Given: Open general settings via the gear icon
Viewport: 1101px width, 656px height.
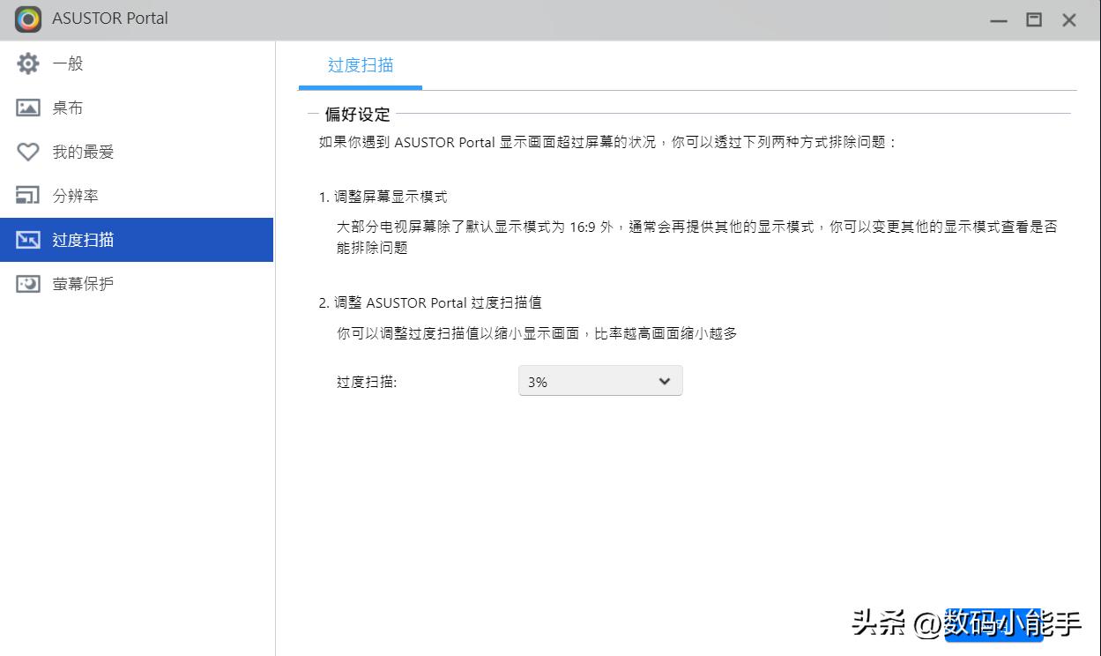Looking at the screenshot, I should coord(27,63).
